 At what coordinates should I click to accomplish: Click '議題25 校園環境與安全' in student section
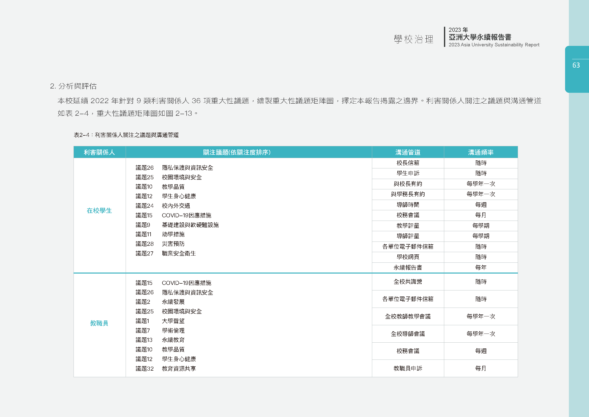[169, 177]
